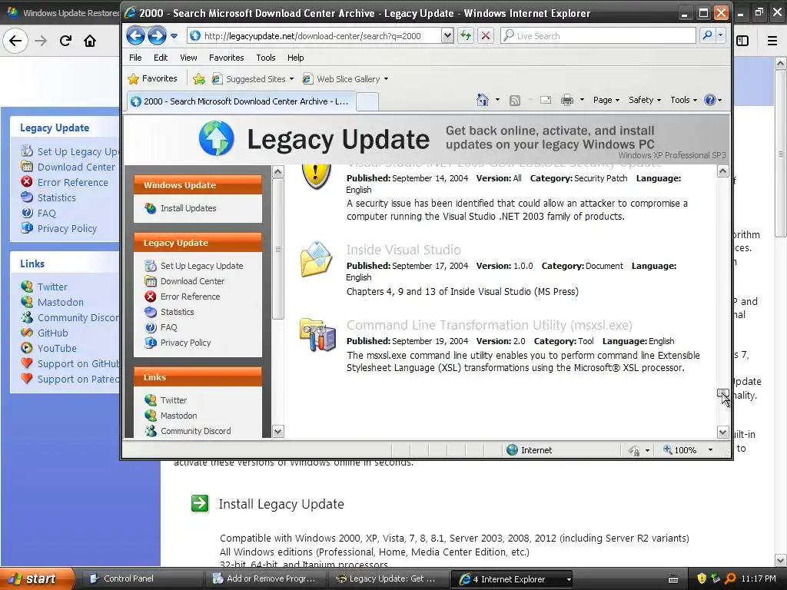Screen dimensions: 787x590
Task: Click the Live Search input field
Action: click(598, 35)
